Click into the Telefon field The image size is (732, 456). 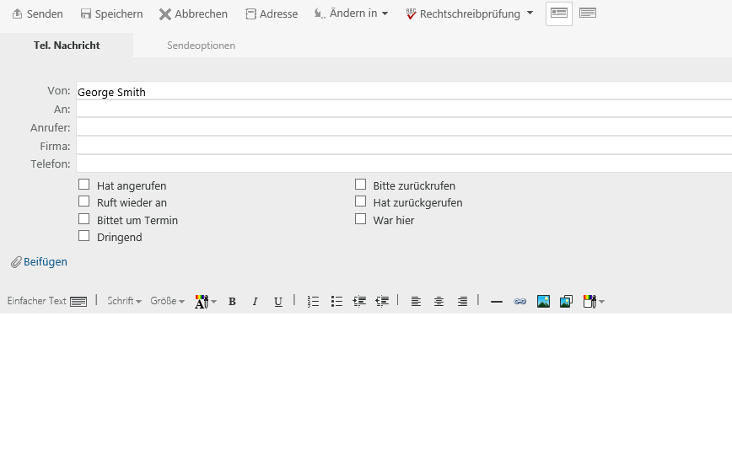[404, 164]
